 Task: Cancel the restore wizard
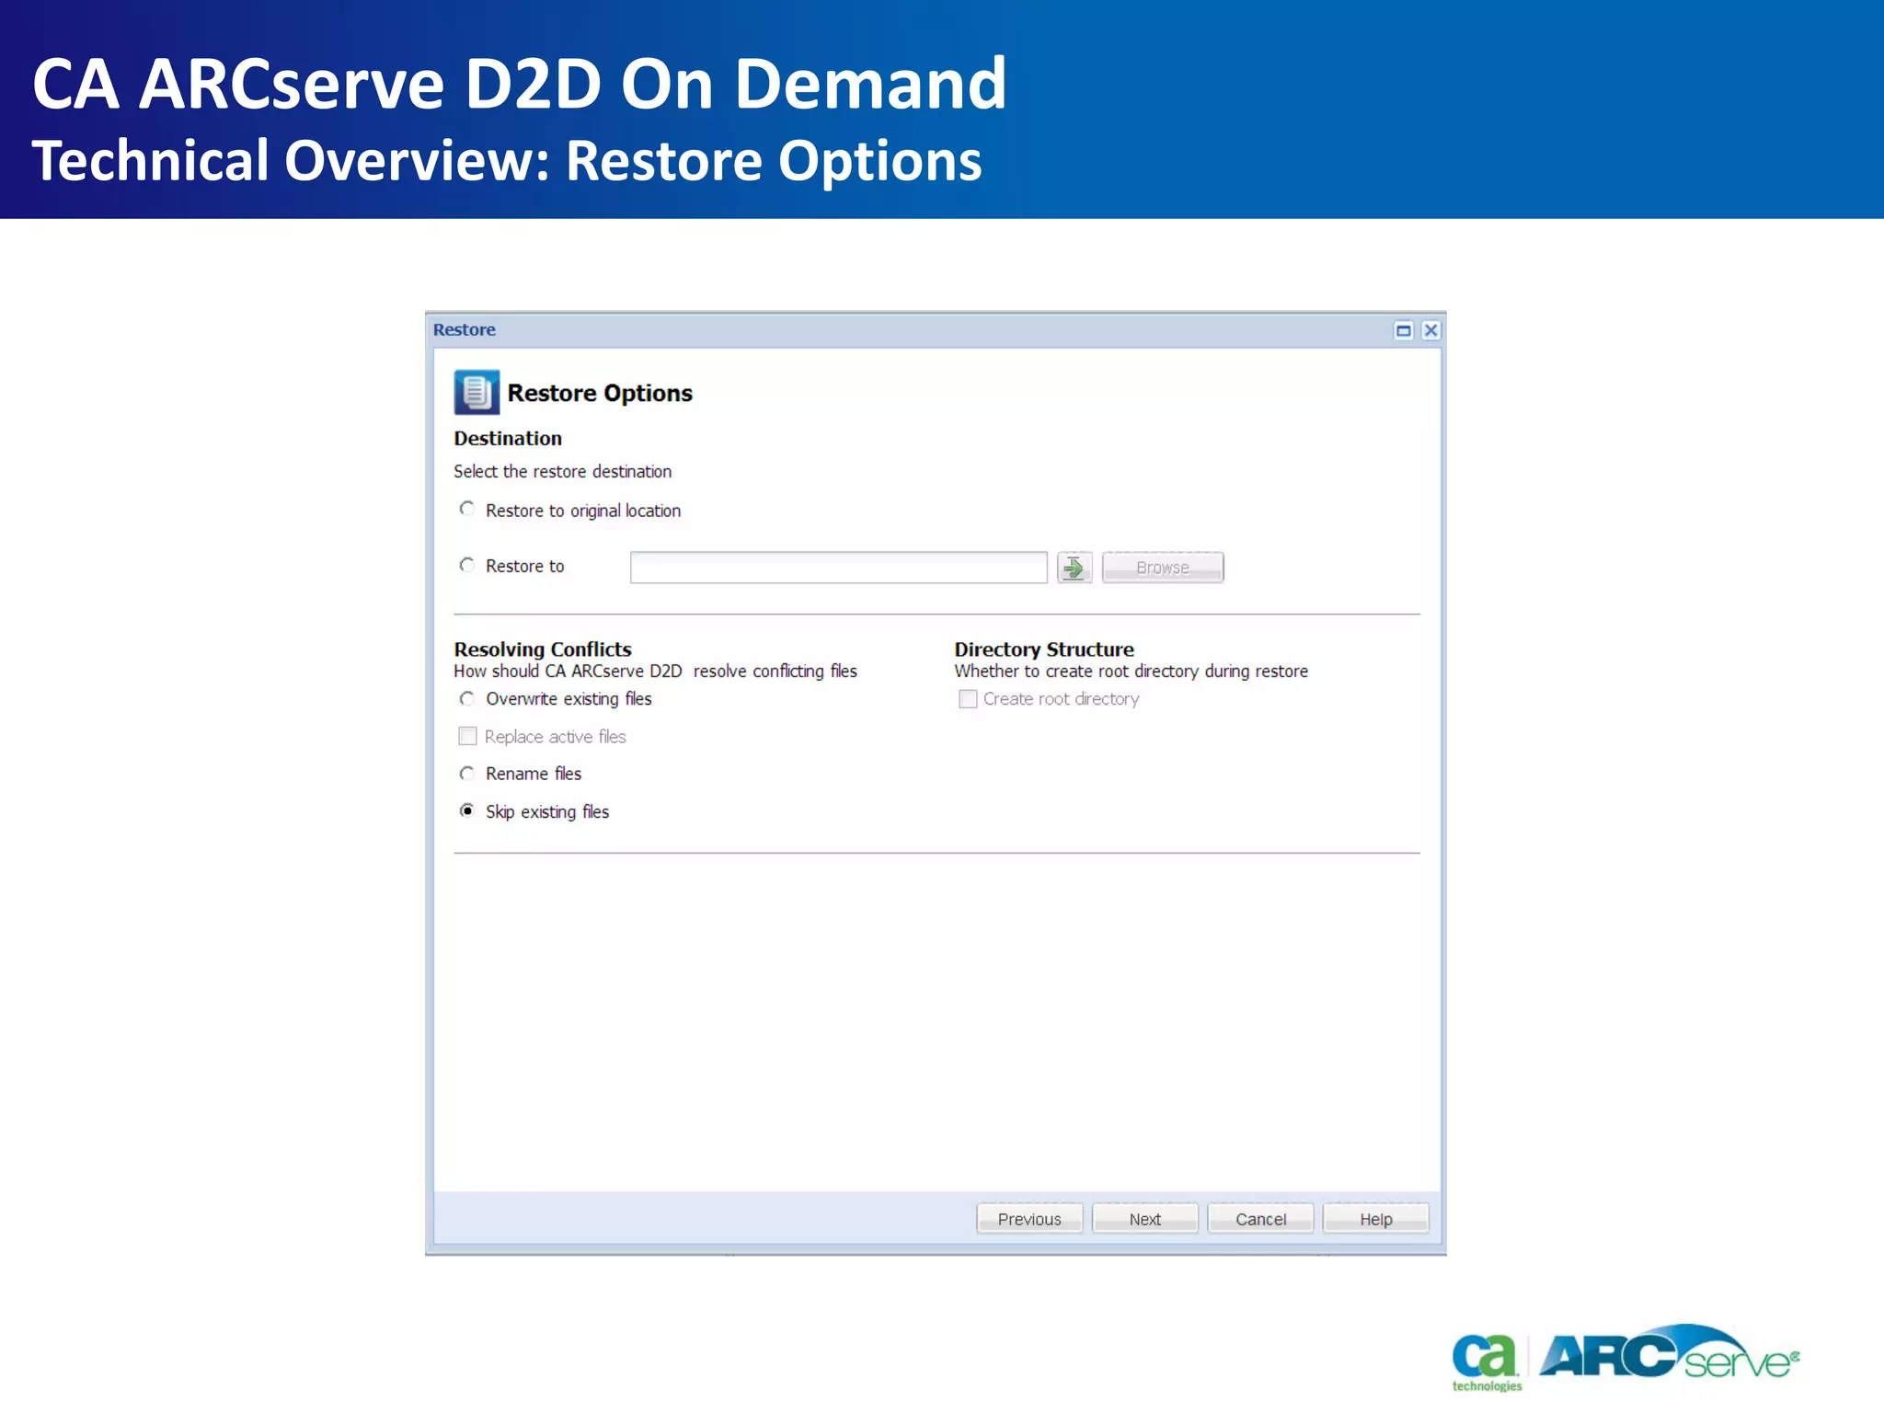(x=1260, y=1219)
